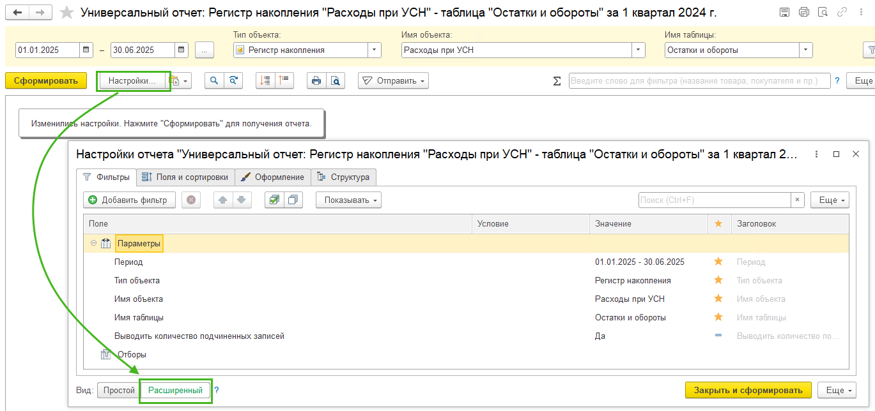Switch to Поля и сортировки tab
875x411 pixels.
184,177
